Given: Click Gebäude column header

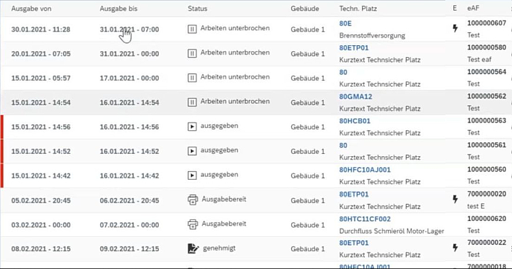Looking at the screenshot, I should [x=305, y=9].
